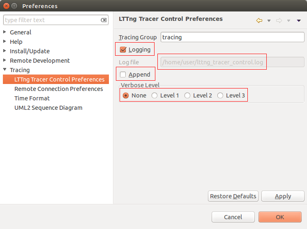
Task: Disable the Logging checkbox
Action: [x=123, y=50]
